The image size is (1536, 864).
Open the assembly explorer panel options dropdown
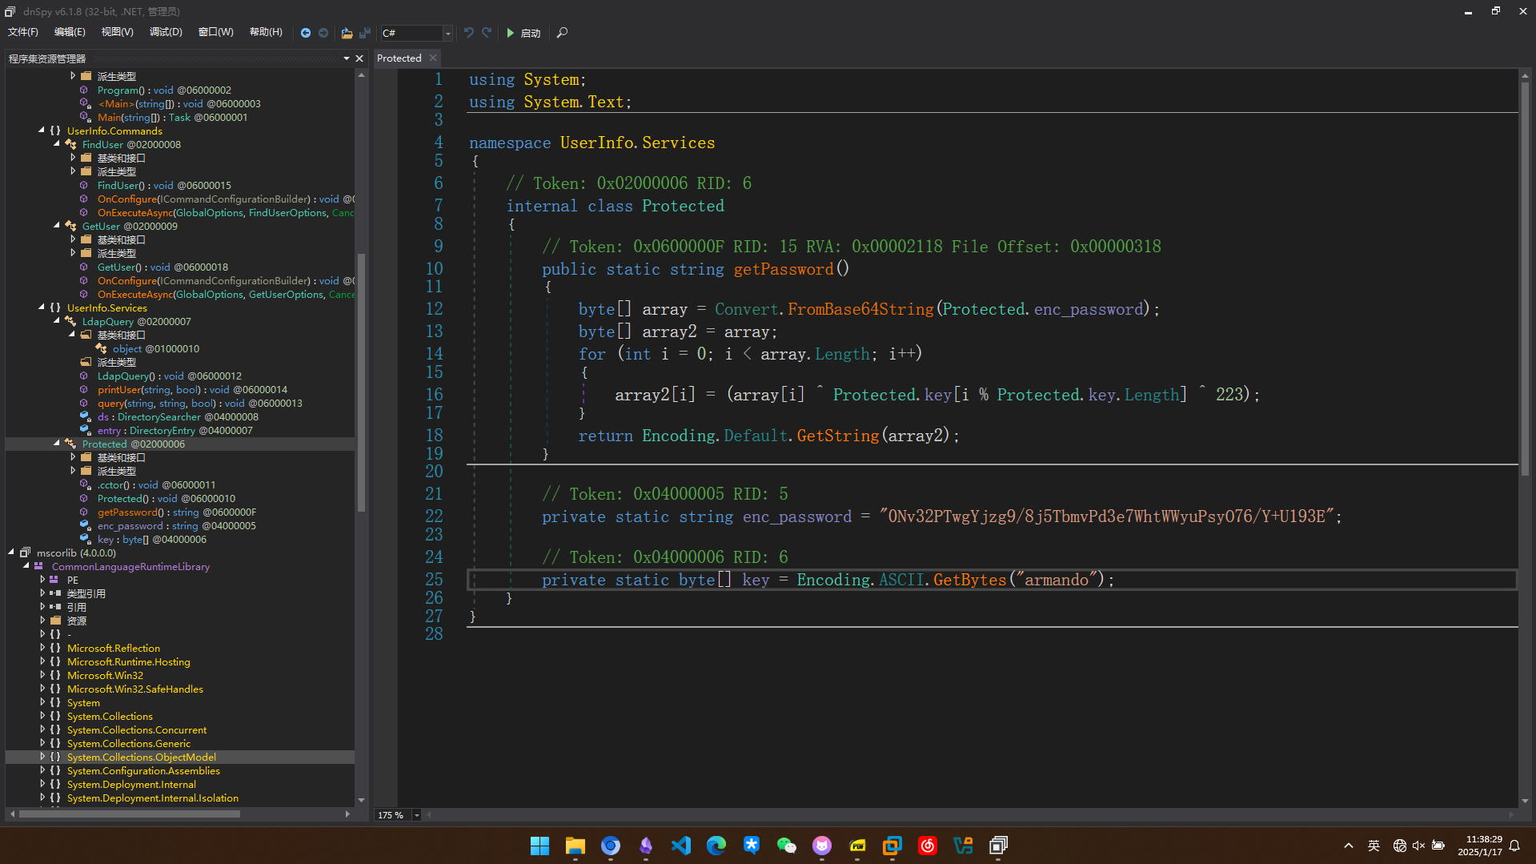pyautogui.click(x=347, y=58)
